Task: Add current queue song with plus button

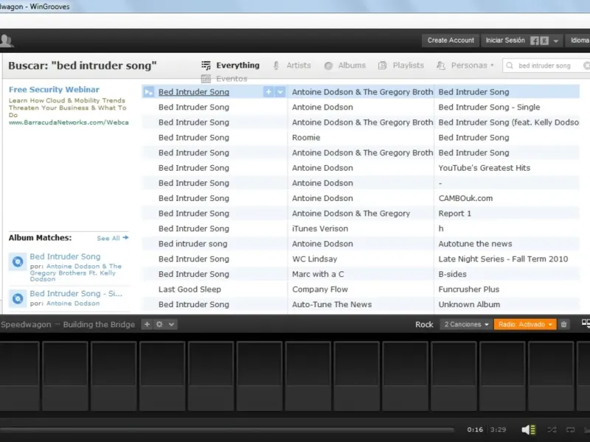Action: [x=147, y=324]
